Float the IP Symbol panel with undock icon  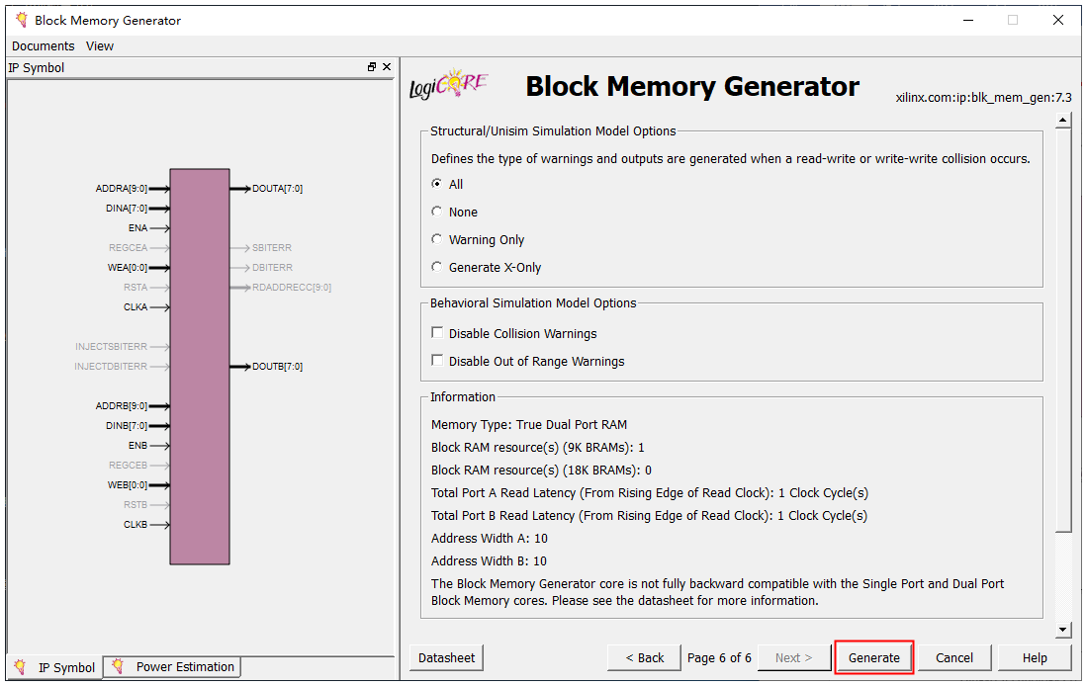coord(372,67)
